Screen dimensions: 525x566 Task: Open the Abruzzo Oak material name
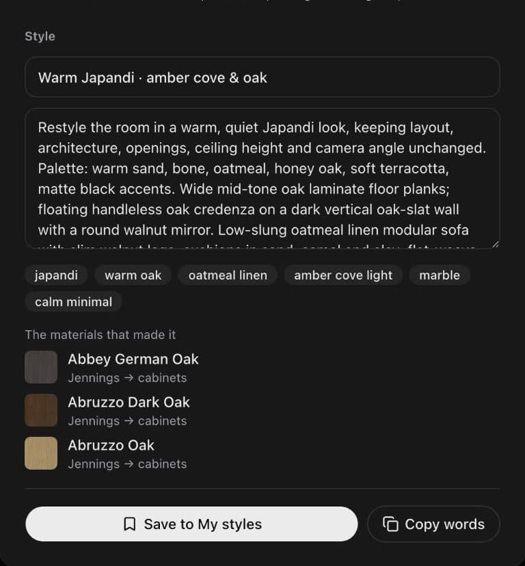pos(111,445)
